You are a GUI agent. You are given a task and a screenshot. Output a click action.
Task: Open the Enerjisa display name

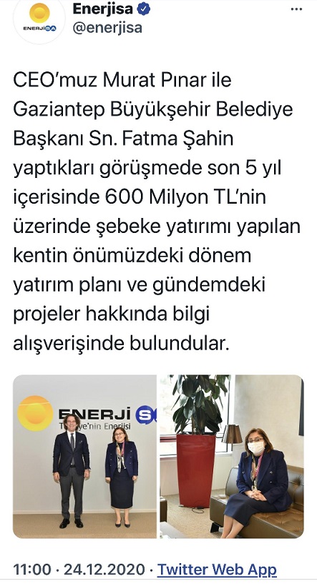pyautogui.click(x=102, y=9)
